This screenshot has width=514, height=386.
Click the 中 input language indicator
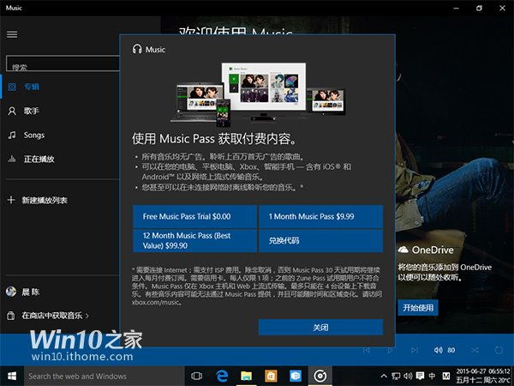[432, 377]
